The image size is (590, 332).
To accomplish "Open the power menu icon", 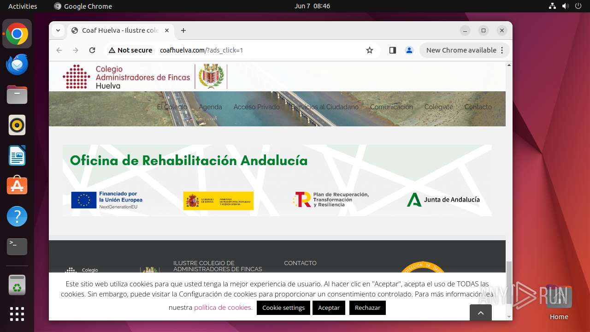I will (x=578, y=6).
